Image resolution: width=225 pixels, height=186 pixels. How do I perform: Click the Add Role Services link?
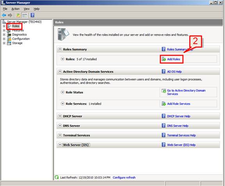(x=179, y=104)
